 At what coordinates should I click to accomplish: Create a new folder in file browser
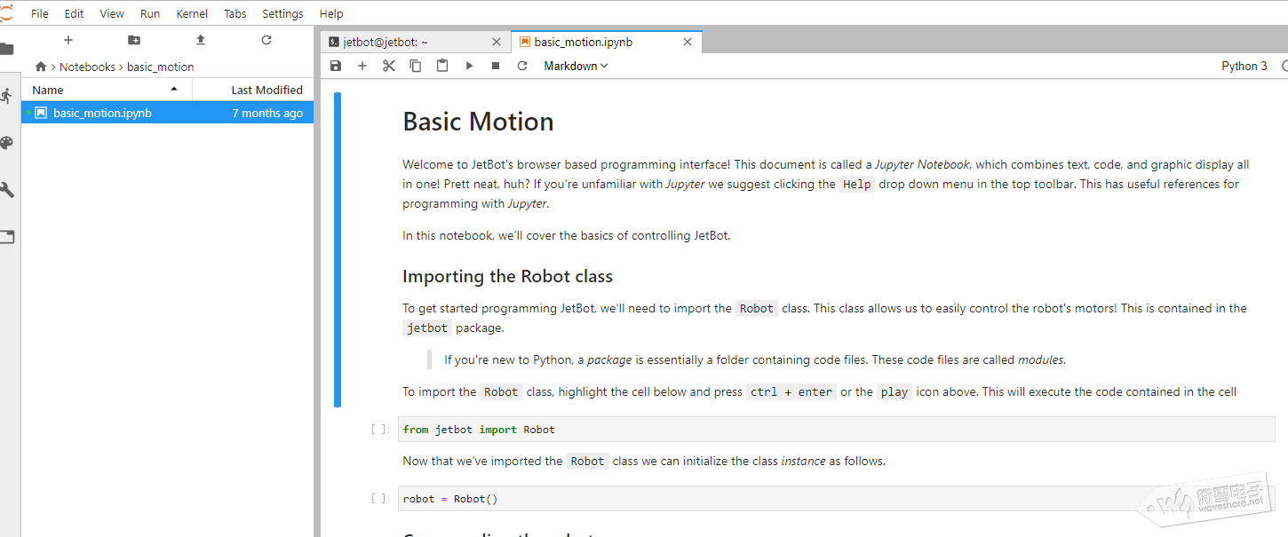134,40
